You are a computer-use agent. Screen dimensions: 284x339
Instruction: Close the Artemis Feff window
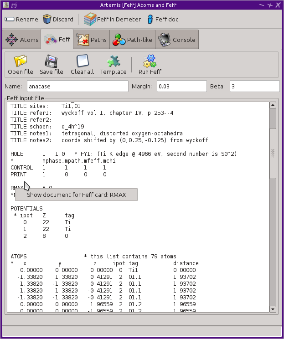(x=278, y=5)
